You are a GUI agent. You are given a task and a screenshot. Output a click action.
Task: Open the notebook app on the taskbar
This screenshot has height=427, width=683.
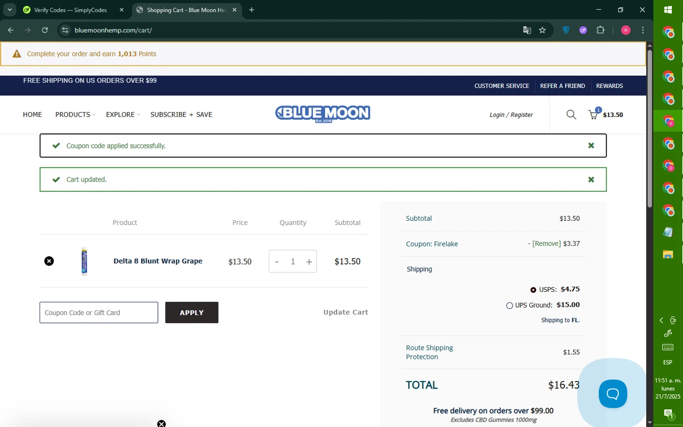pyautogui.click(x=668, y=232)
